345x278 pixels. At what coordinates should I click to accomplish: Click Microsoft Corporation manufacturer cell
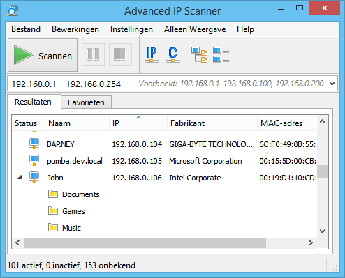[x=205, y=161]
